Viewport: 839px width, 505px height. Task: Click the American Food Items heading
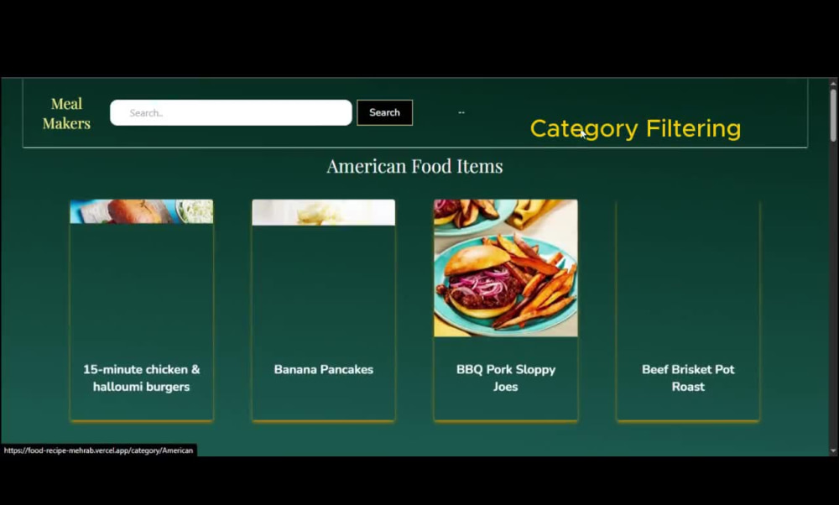click(x=414, y=166)
